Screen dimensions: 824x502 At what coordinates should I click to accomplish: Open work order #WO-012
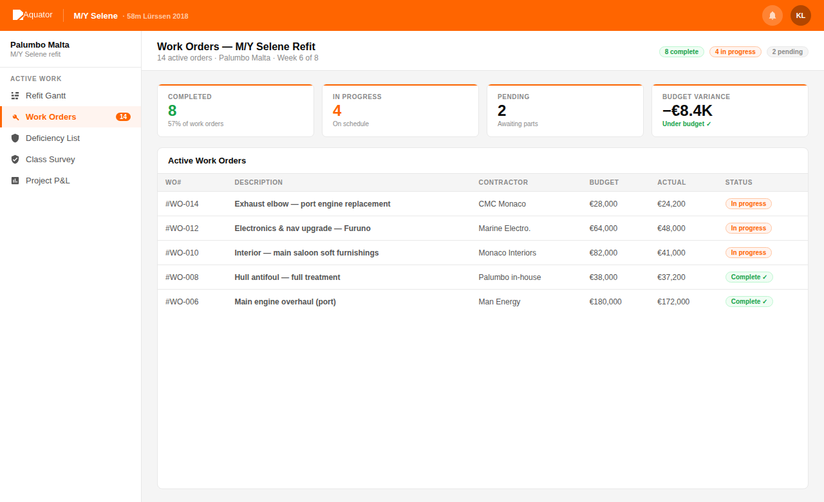point(182,228)
